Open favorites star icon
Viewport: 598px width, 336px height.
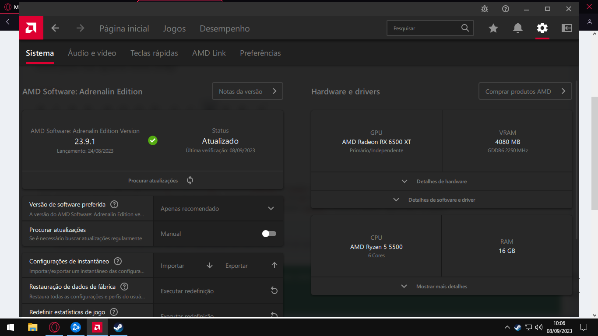click(x=493, y=28)
